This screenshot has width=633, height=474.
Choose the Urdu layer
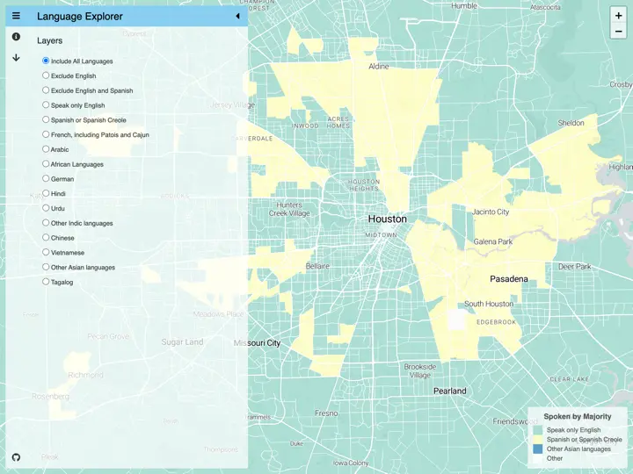(46, 208)
